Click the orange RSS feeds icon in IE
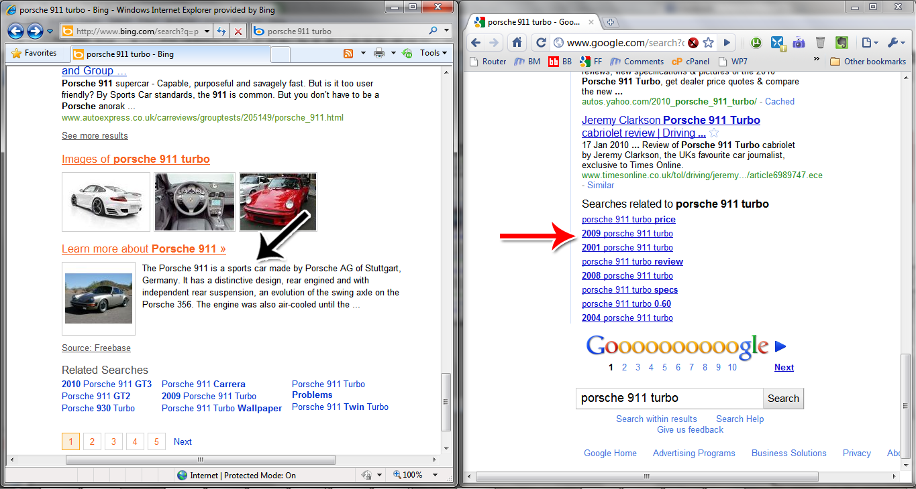916x489 pixels. (x=348, y=54)
